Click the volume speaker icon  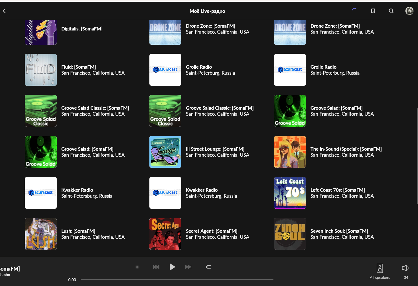pyautogui.click(x=405, y=268)
